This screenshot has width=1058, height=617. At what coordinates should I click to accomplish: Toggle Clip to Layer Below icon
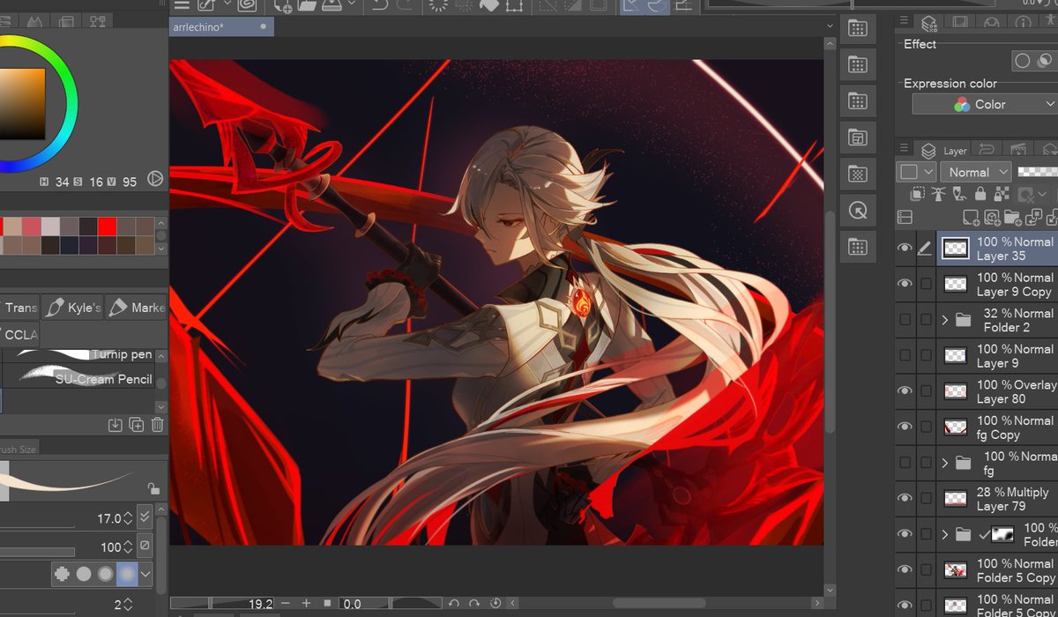click(918, 194)
